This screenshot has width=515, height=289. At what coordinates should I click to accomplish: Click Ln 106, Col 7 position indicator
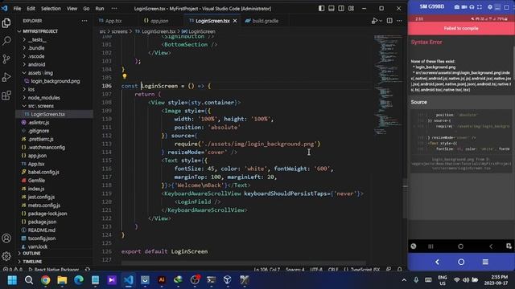coord(266,270)
